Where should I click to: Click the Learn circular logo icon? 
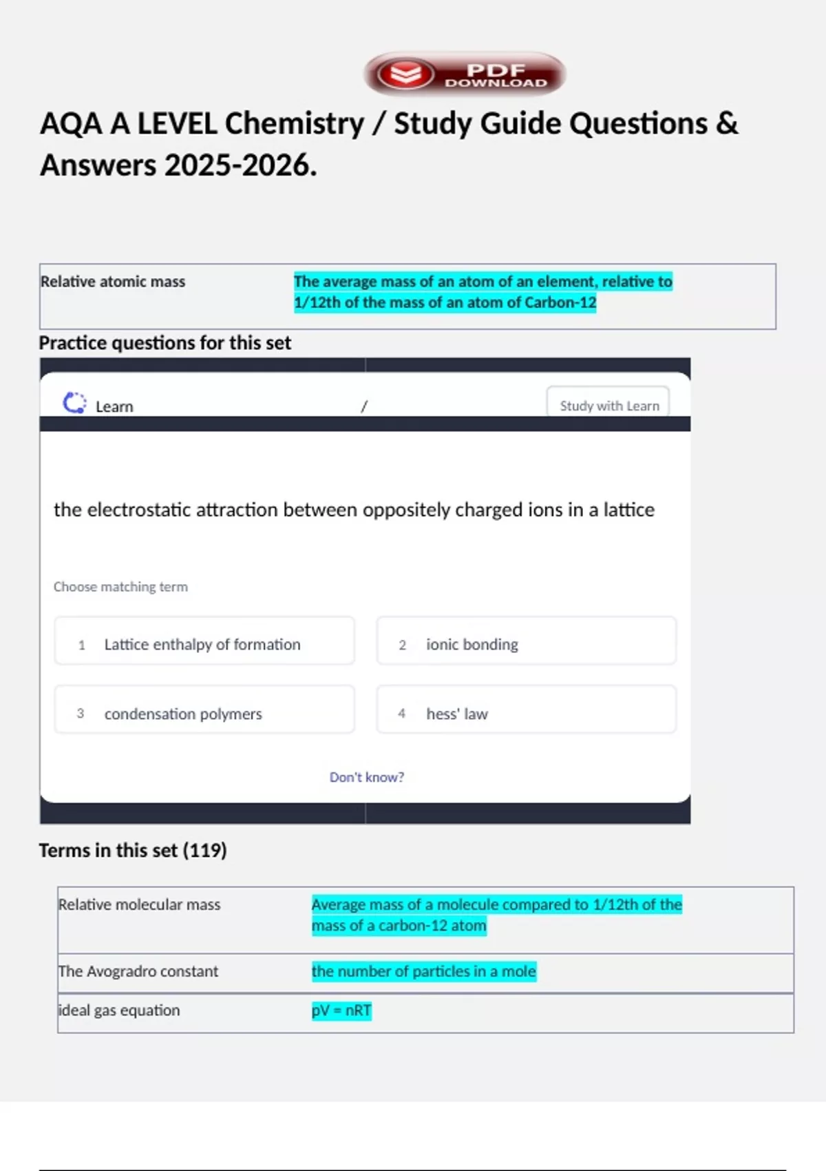[x=74, y=403]
